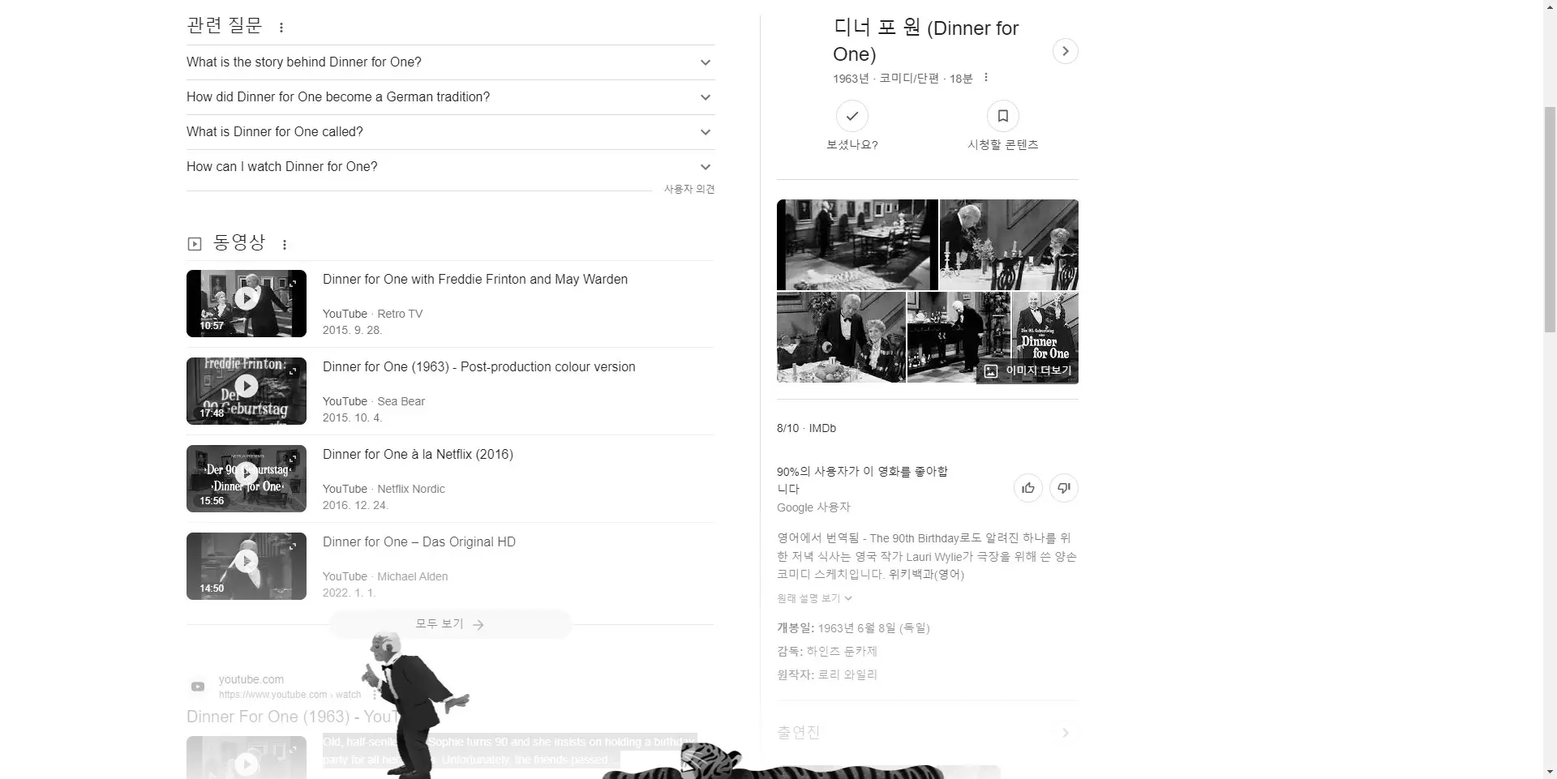
Task: Click the bookmark icon under 시청할 콘텐츠
Action: [1002, 116]
